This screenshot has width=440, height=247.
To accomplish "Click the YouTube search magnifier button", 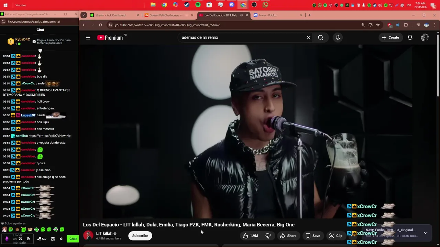I will (320, 37).
